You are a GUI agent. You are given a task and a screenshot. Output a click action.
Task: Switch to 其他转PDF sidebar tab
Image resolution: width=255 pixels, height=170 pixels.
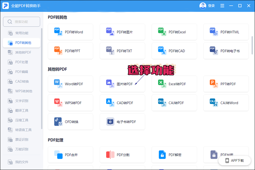tap(23, 52)
